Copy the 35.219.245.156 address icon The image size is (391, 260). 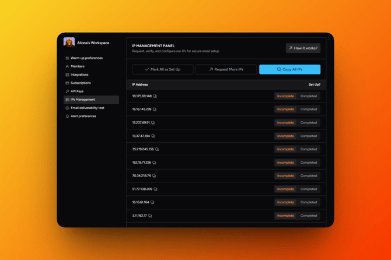pos(157,149)
